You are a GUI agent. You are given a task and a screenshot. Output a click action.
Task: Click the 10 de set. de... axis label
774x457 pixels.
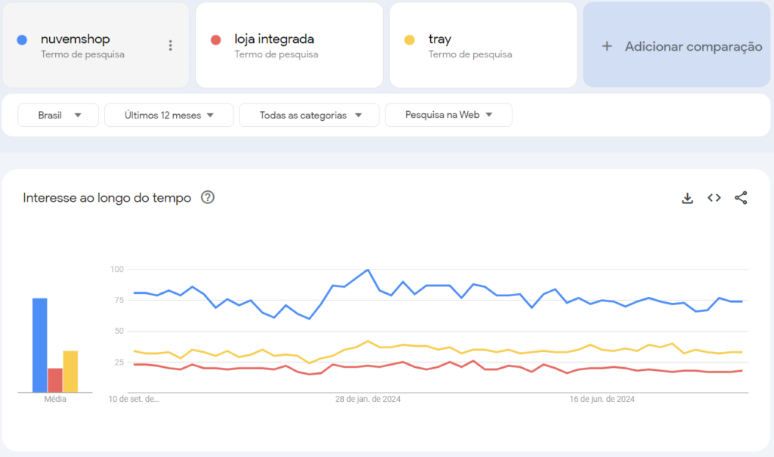pos(134,400)
